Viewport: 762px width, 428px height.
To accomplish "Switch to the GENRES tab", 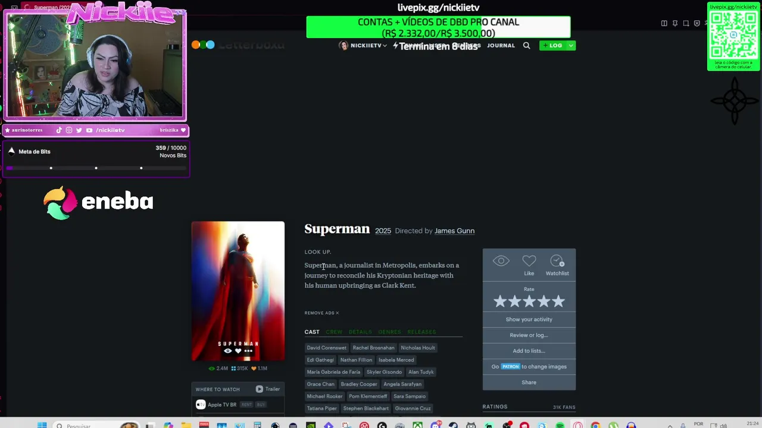I will (x=389, y=332).
